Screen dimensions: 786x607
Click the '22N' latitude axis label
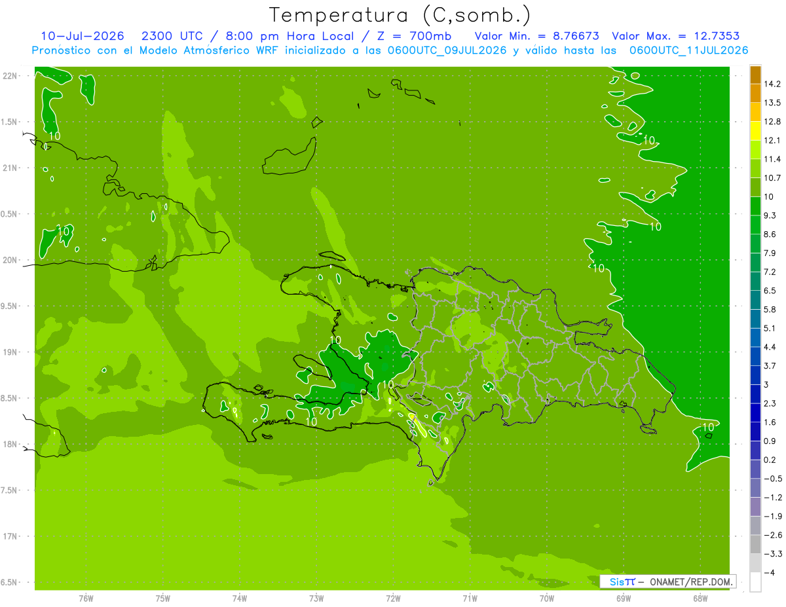(x=11, y=76)
